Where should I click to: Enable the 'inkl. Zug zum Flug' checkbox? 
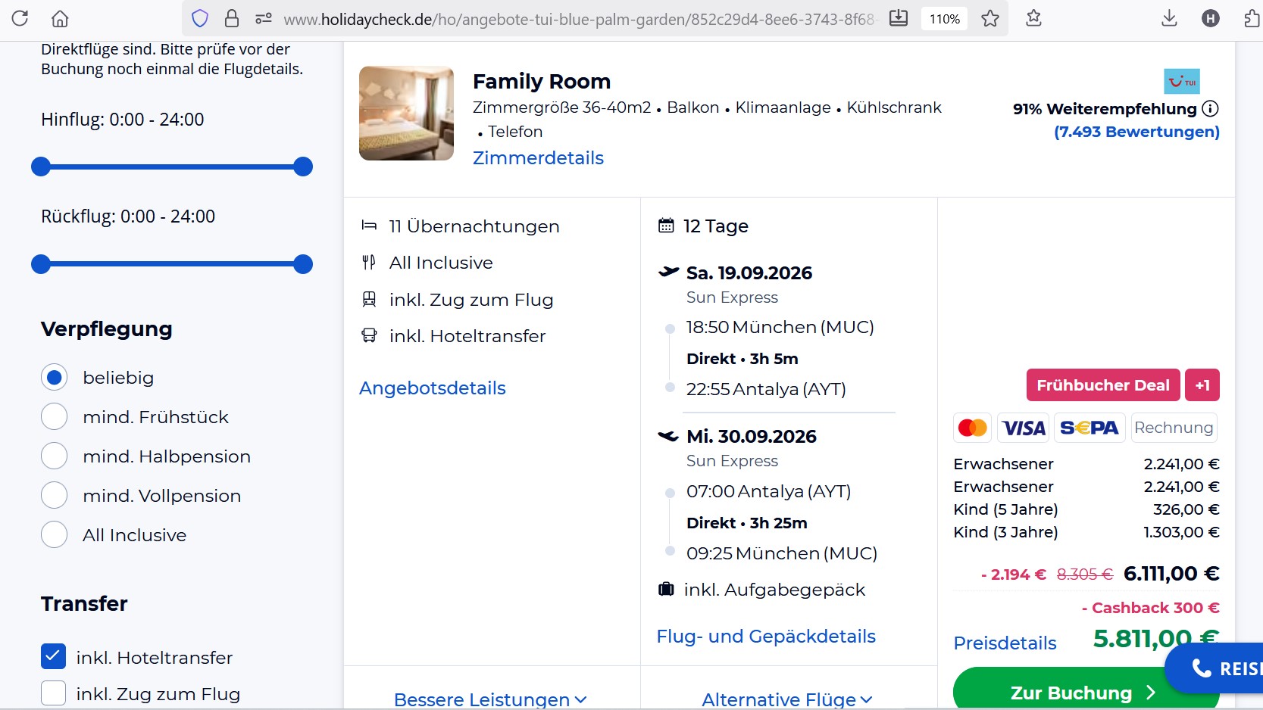(x=54, y=693)
